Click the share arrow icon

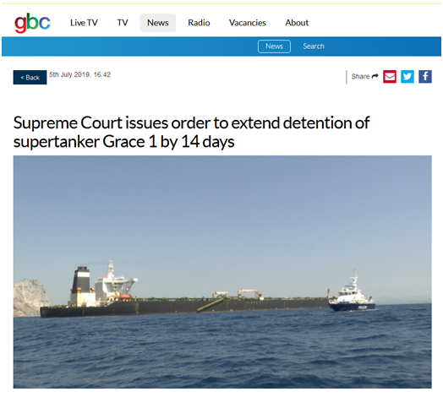pos(375,76)
